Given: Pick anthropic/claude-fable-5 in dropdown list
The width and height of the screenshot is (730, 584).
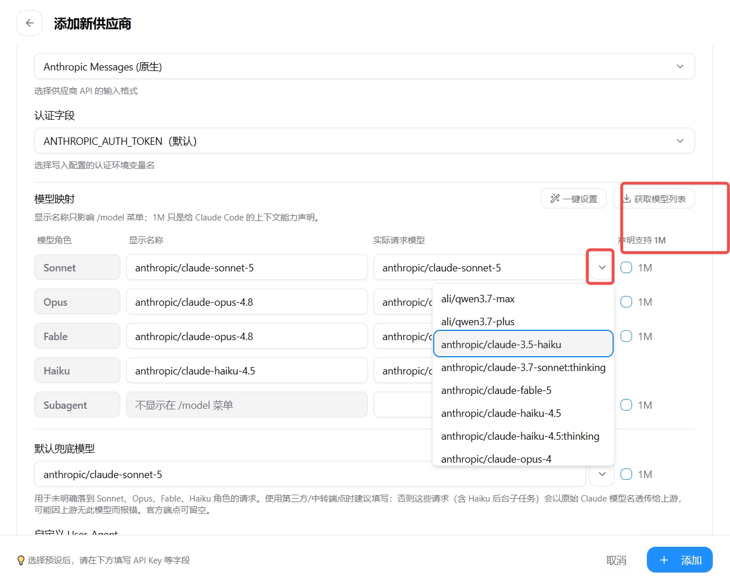Looking at the screenshot, I should (523, 390).
